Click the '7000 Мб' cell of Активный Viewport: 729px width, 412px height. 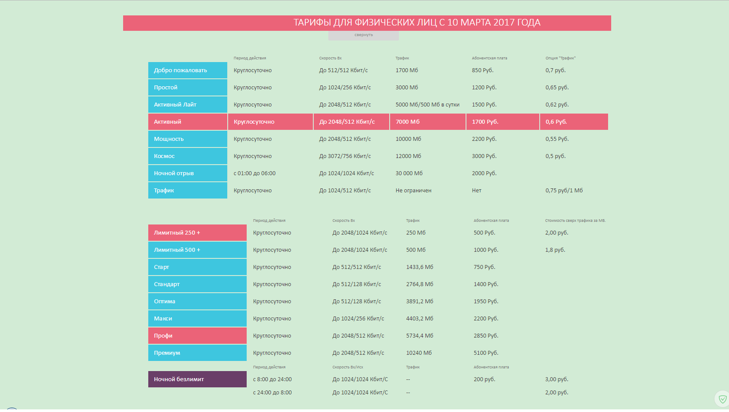[428, 122]
